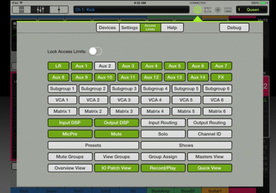The image size is (276, 193).
Task: Enable Solo access
Action: point(163,134)
